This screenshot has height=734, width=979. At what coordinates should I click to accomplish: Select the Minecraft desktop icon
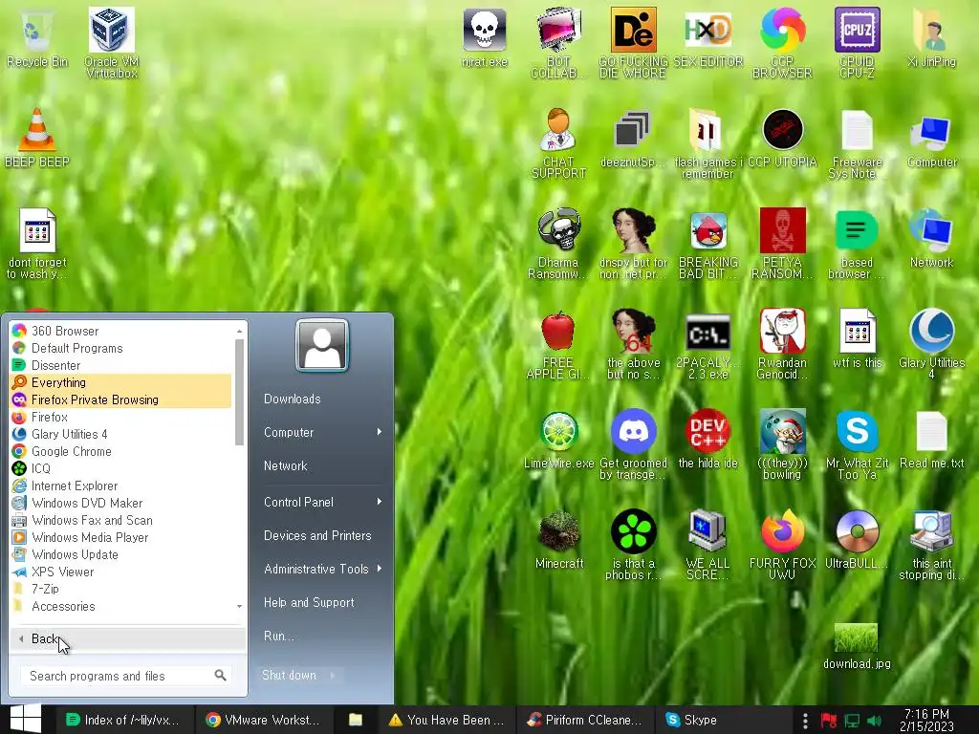[x=558, y=540]
